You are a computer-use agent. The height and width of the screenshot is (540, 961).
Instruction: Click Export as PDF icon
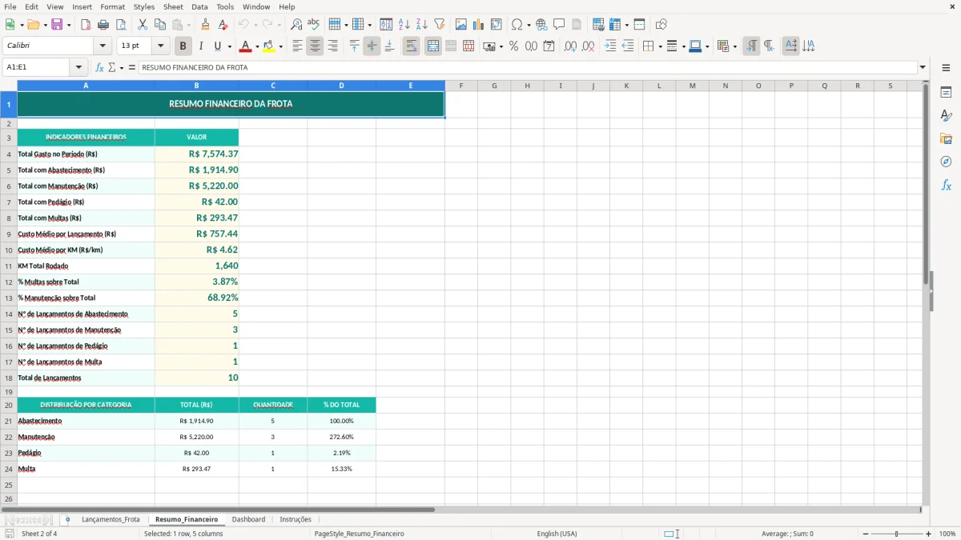[x=86, y=25]
